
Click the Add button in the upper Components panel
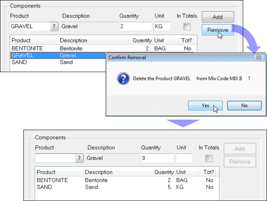218,17
